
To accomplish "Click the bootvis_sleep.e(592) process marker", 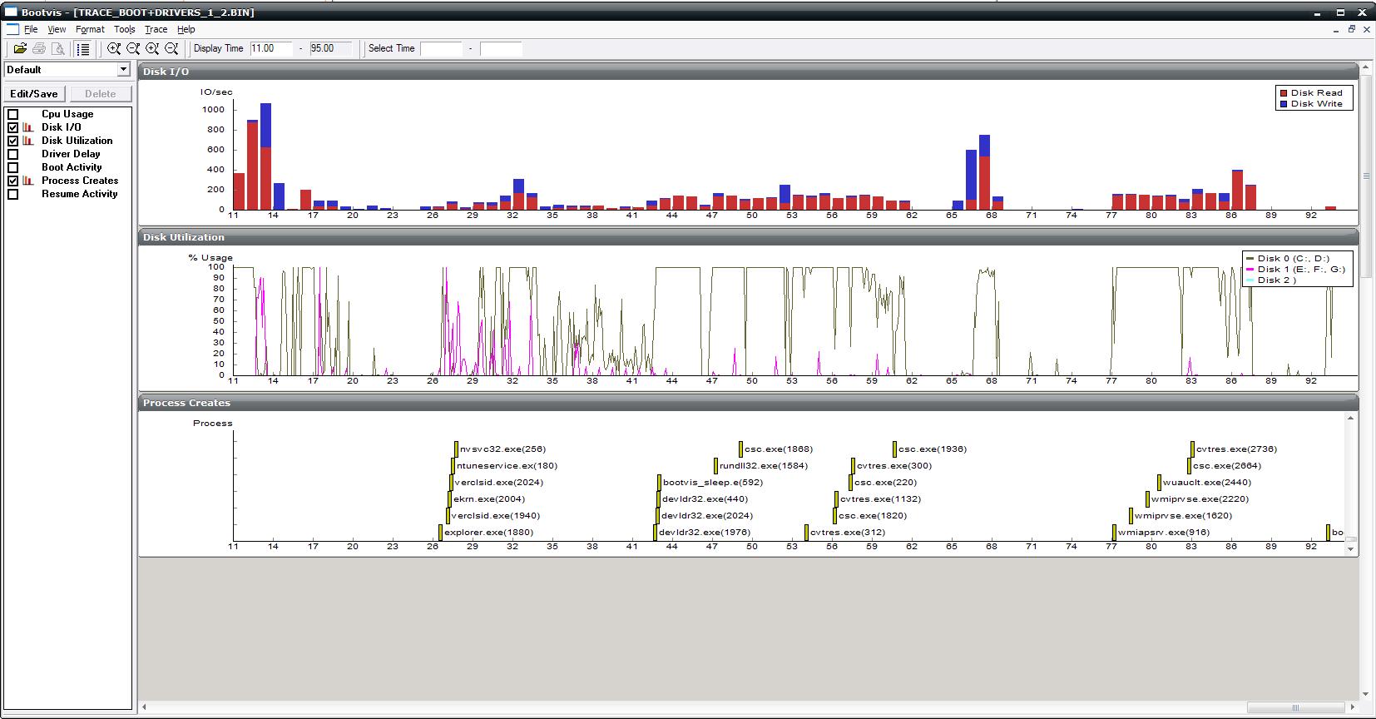I will pyautogui.click(x=659, y=483).
